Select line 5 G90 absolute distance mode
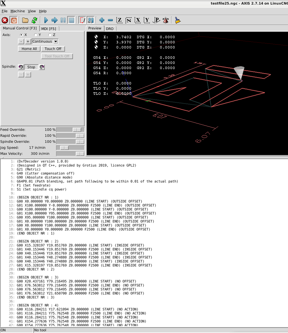Image resolution: width=288 pixels, height=333 pixels. [x=45, y=178]
